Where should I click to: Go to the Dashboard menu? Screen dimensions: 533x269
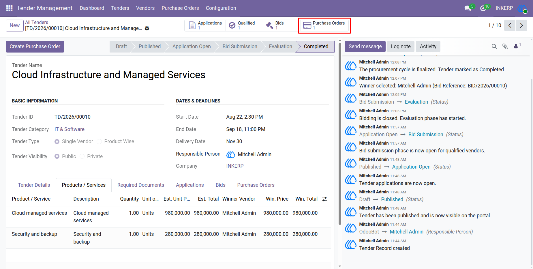92,8
